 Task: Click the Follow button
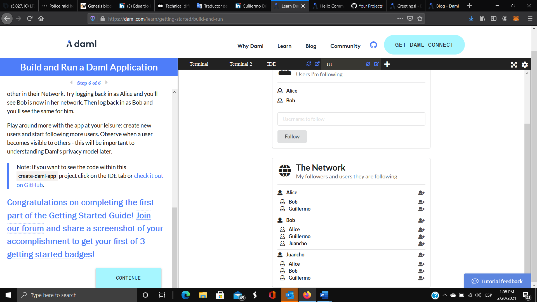coord(292,136)
